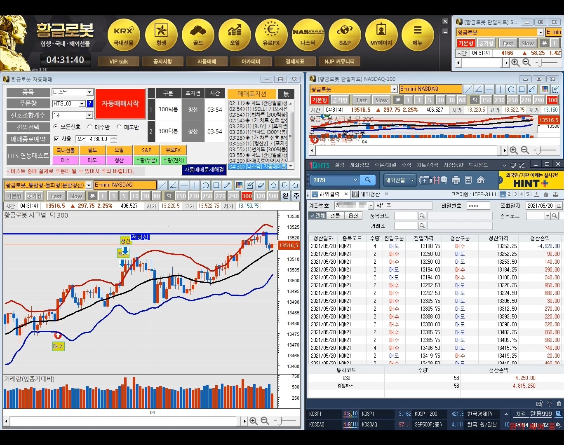Click the 비밀번호 password input field
Image resolution: width=564 pixels, height=445 pixels.
(478, 205)
